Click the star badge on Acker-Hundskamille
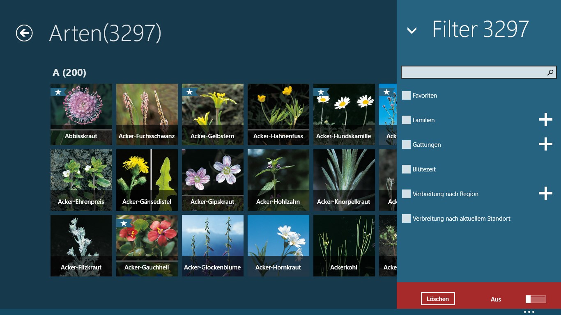The height and width of the screenshot is (315, 561). [321, 92]
